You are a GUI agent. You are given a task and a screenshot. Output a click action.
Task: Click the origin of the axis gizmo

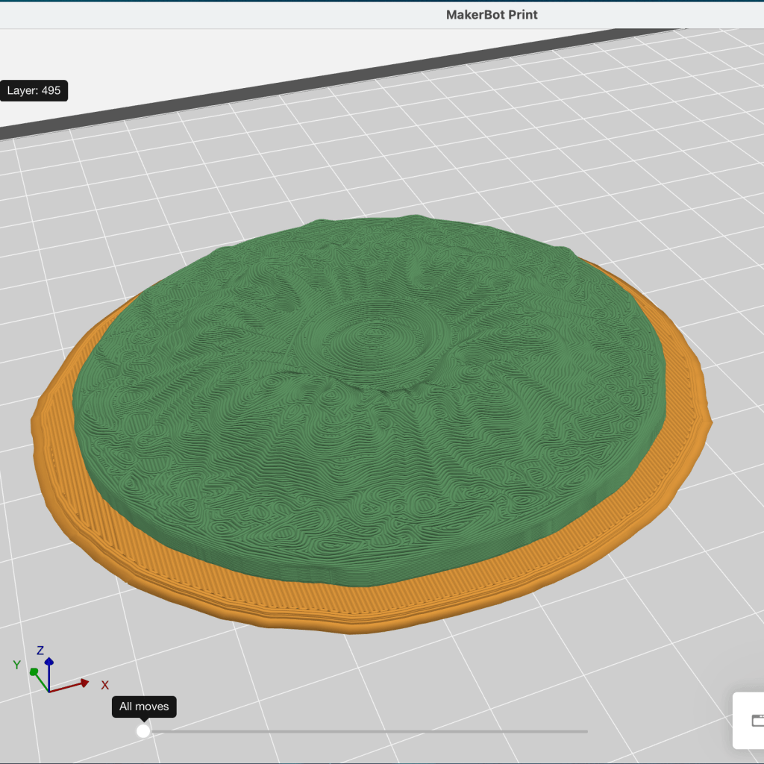(x=49, y=691)
